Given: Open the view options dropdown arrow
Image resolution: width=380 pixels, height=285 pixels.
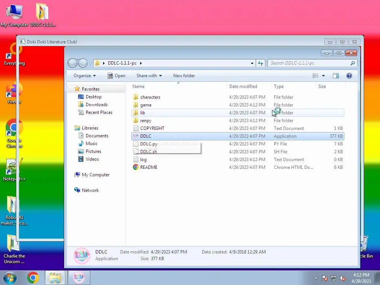Looking at the screenshot, I should [x=323, y=76].
